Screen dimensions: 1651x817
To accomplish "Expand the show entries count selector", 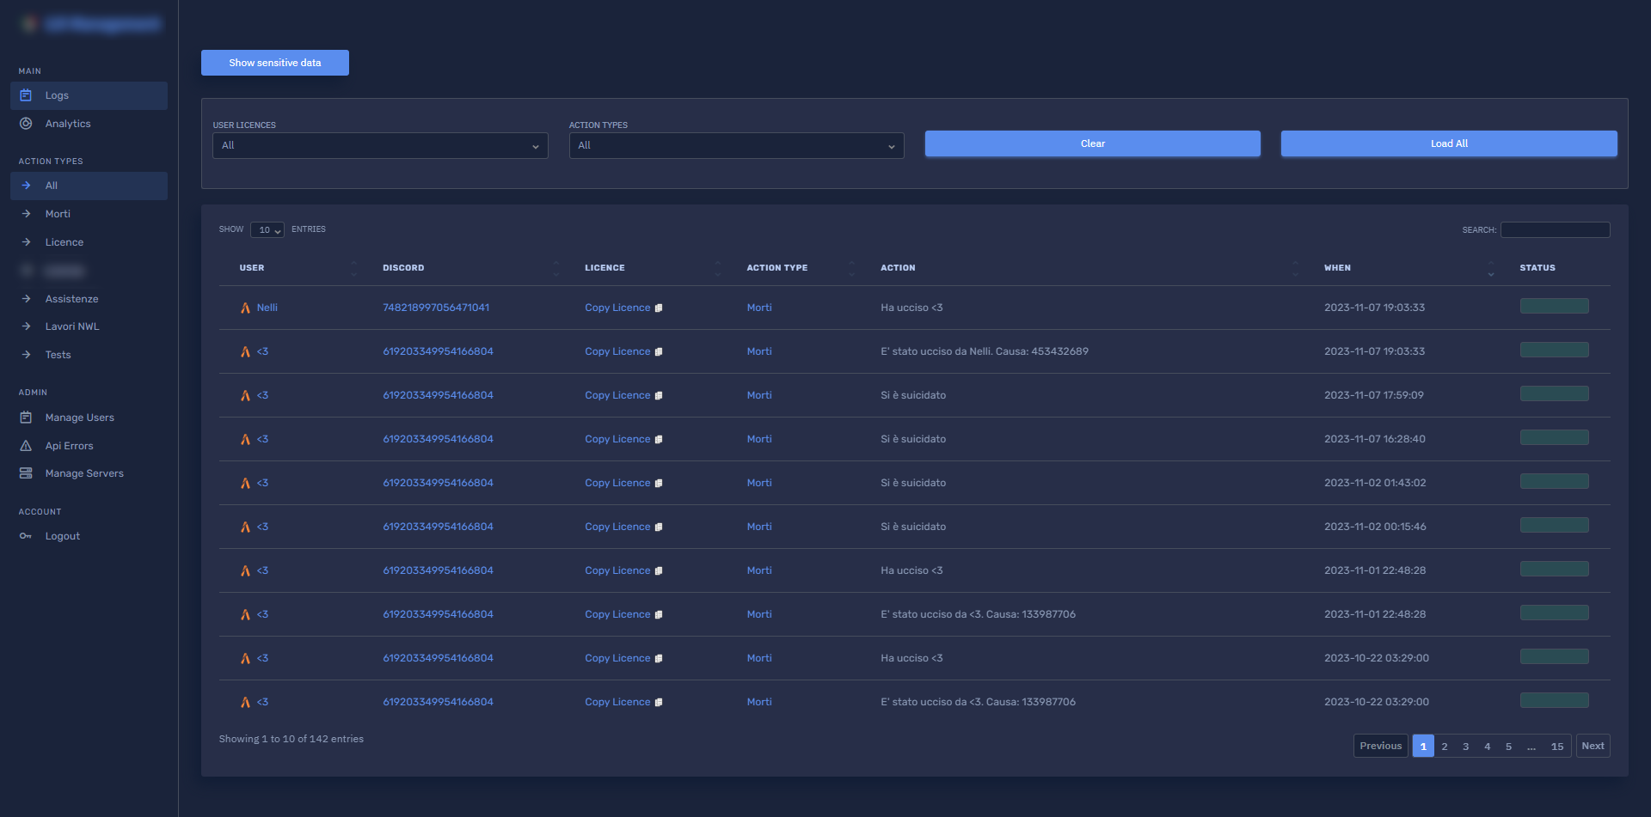I will (267, 230).
